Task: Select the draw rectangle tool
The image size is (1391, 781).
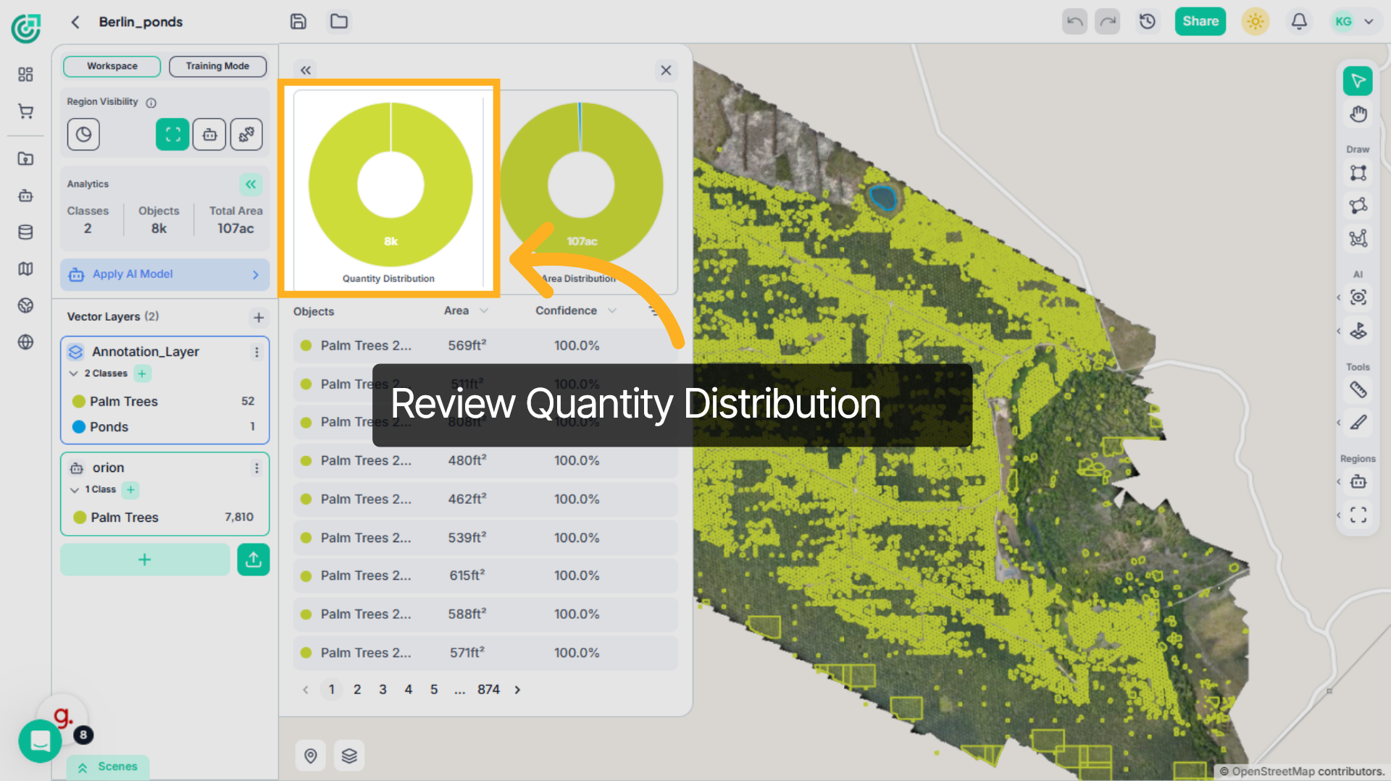Action: [x=1358, y=174]
